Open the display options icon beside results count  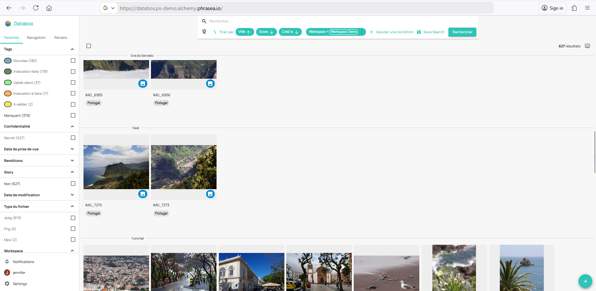coord(587,46)
